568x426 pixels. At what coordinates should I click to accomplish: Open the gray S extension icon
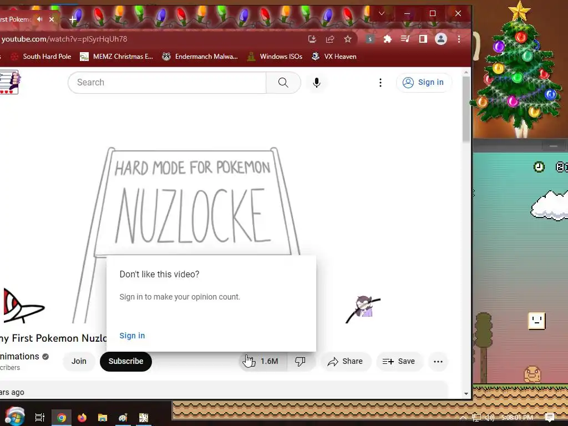369,39
